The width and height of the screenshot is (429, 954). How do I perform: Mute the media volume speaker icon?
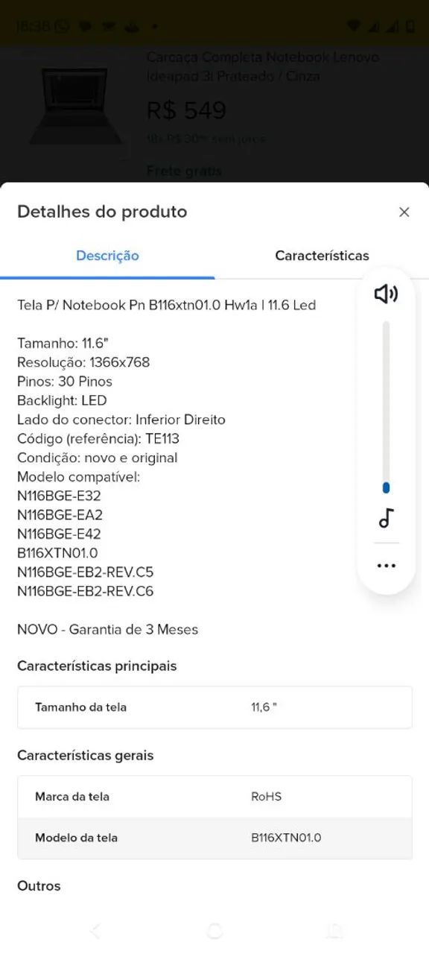click(386, 293)
